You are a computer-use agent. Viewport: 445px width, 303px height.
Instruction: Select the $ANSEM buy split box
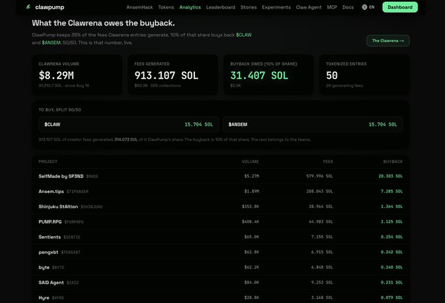pos(313,124)
